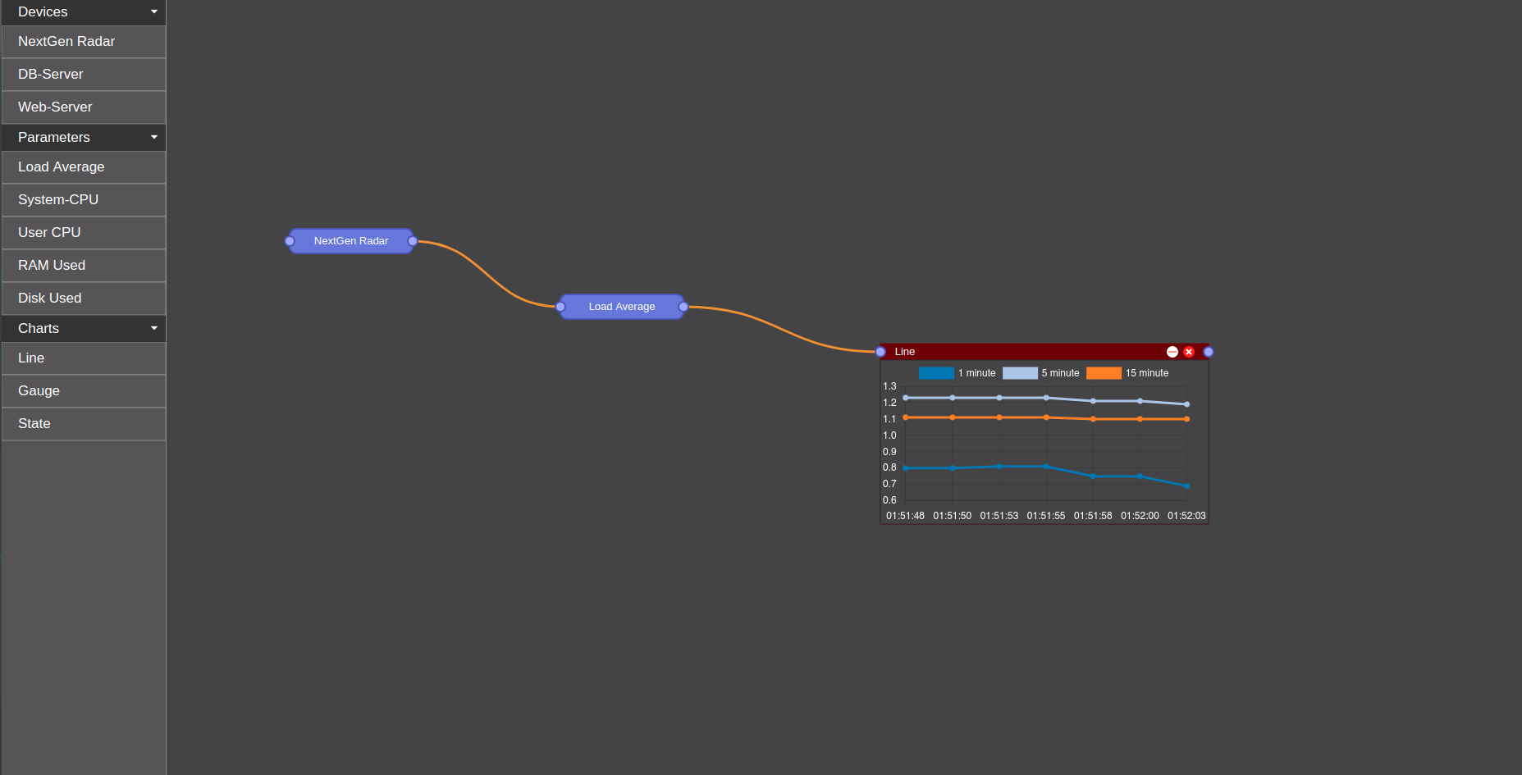Collapse the Charts section arrow
1522x775 pixels.
[x=153, y=329]
